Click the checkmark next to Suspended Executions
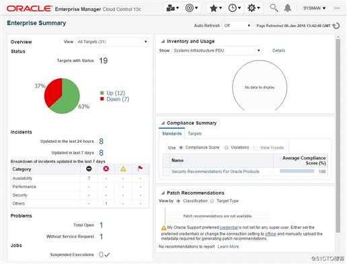 tap(107, 255)
